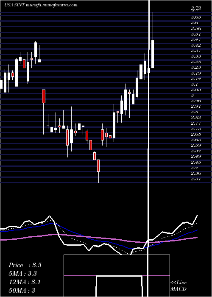Click the 3.42 price axis label

click(x=196, y=45)
